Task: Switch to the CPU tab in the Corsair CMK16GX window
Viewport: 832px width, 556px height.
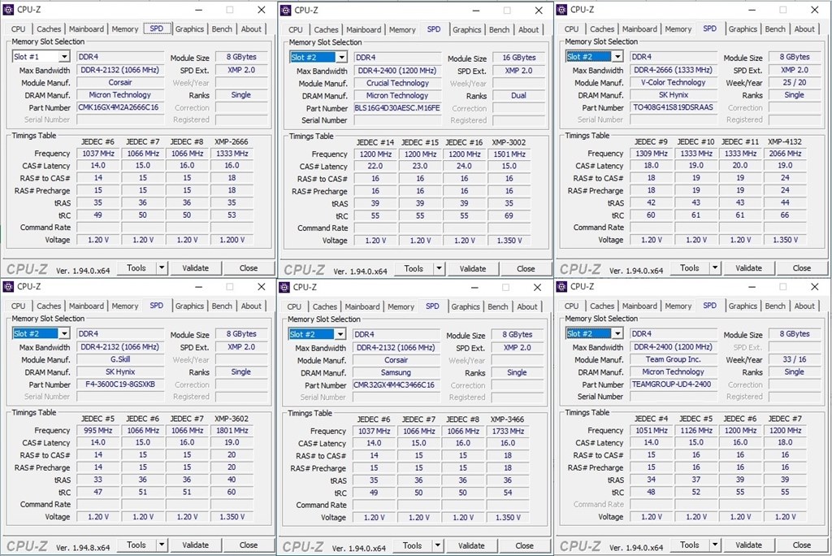Action: (19, 29)
